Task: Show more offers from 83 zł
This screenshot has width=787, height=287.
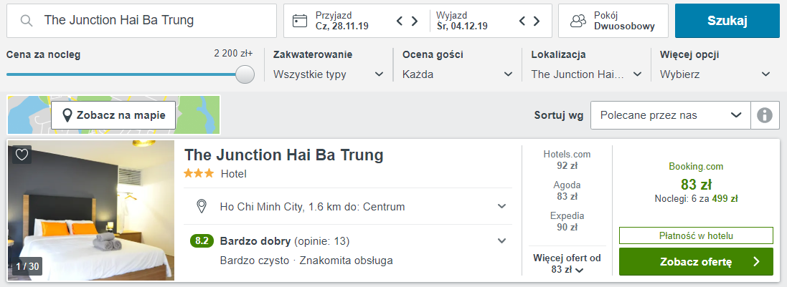Action: coord(567,264)
